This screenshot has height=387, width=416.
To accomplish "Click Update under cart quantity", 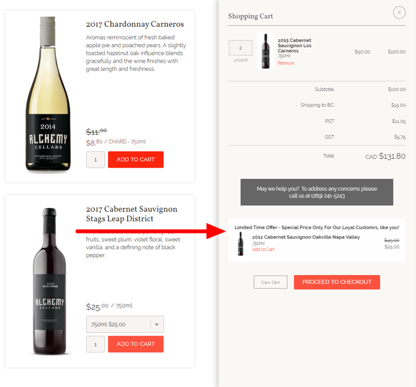I will [x=240, y=60].
